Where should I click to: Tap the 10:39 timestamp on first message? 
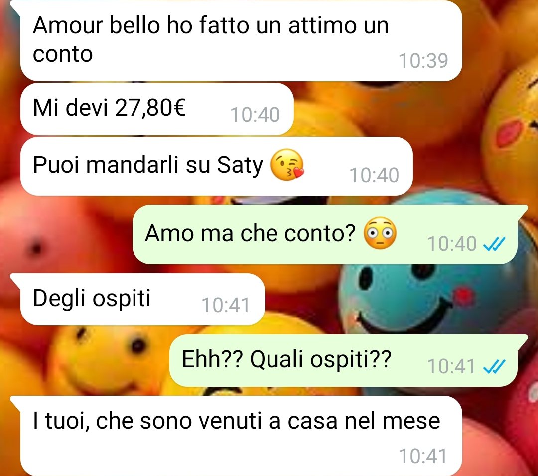pyautogui.click(x=423, y=61)
